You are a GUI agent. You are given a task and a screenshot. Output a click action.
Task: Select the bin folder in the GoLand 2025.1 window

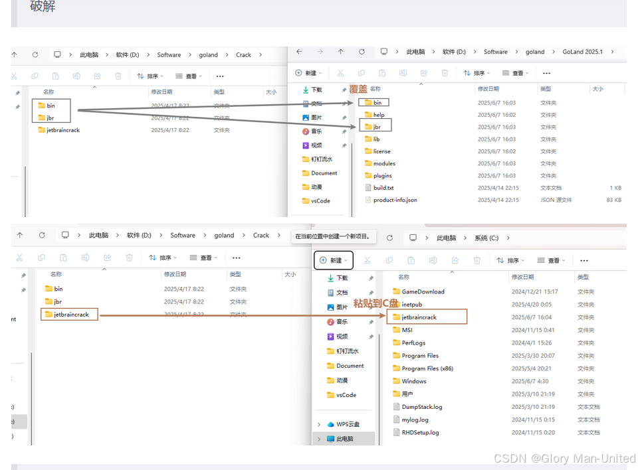[373, 102]
